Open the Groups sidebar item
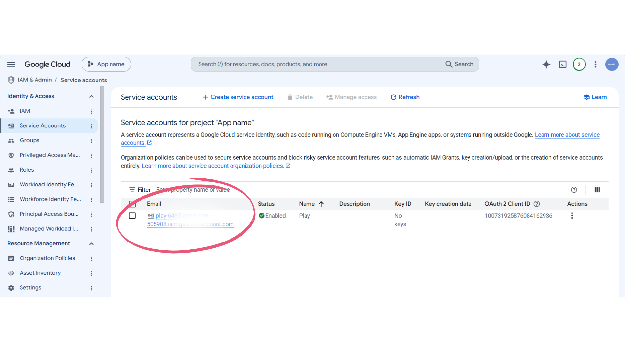Screen dimensions: 626x352 coord(29,140)
